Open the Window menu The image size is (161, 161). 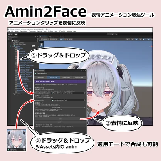coord(69,31)
